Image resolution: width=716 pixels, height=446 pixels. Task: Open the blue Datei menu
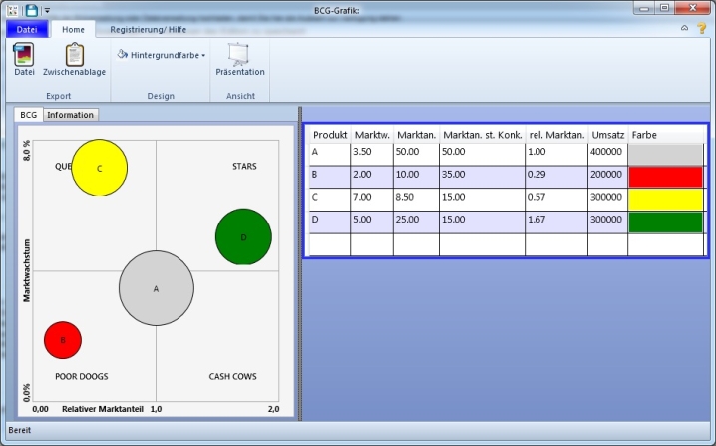[x=25, y=30]
